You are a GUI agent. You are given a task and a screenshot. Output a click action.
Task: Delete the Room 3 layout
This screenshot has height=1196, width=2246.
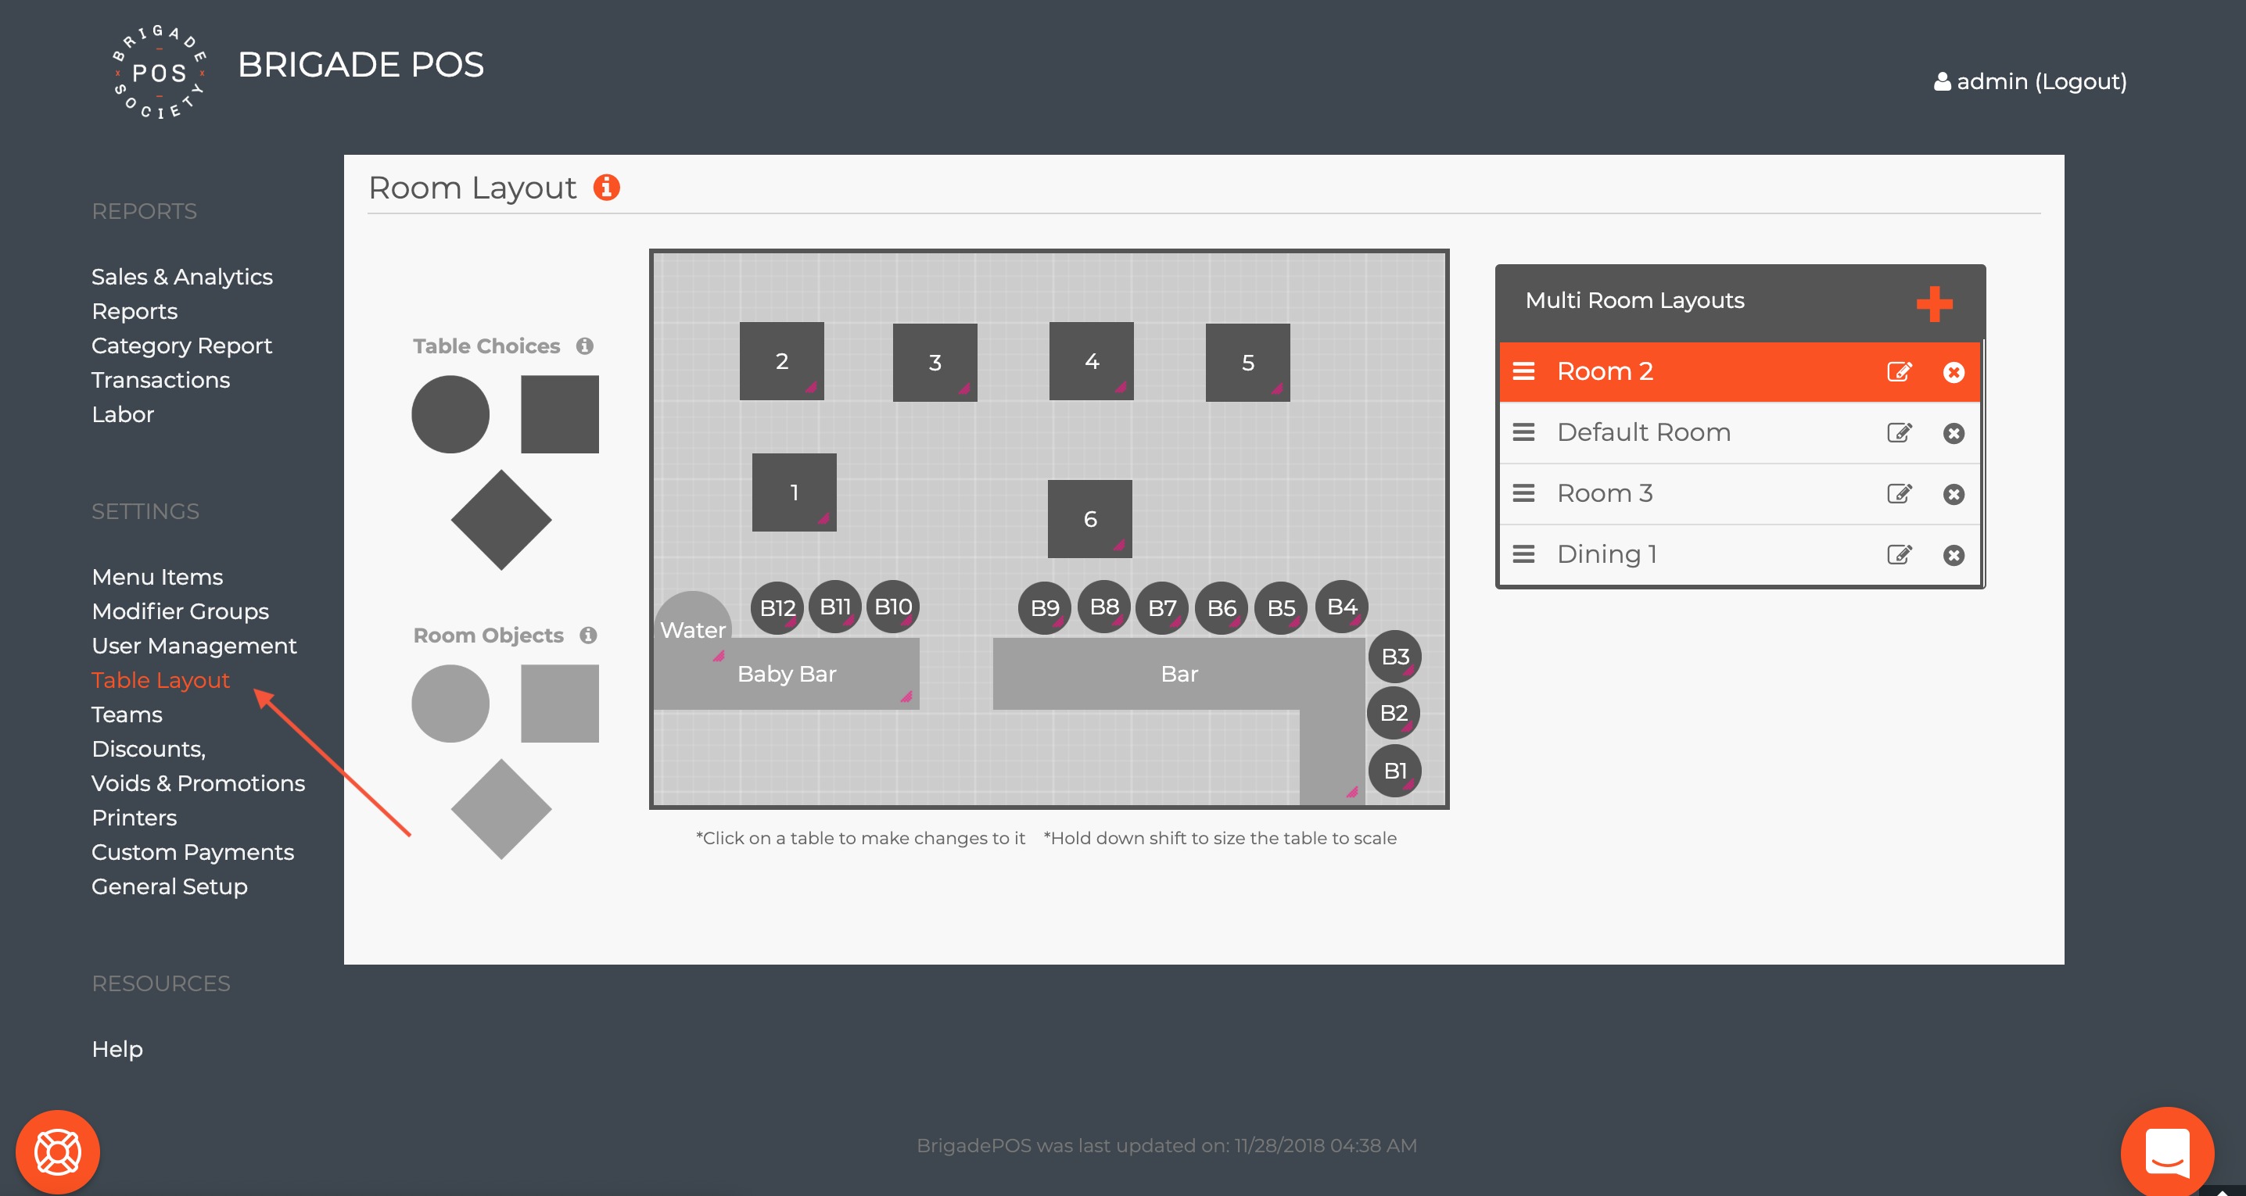1953,494
